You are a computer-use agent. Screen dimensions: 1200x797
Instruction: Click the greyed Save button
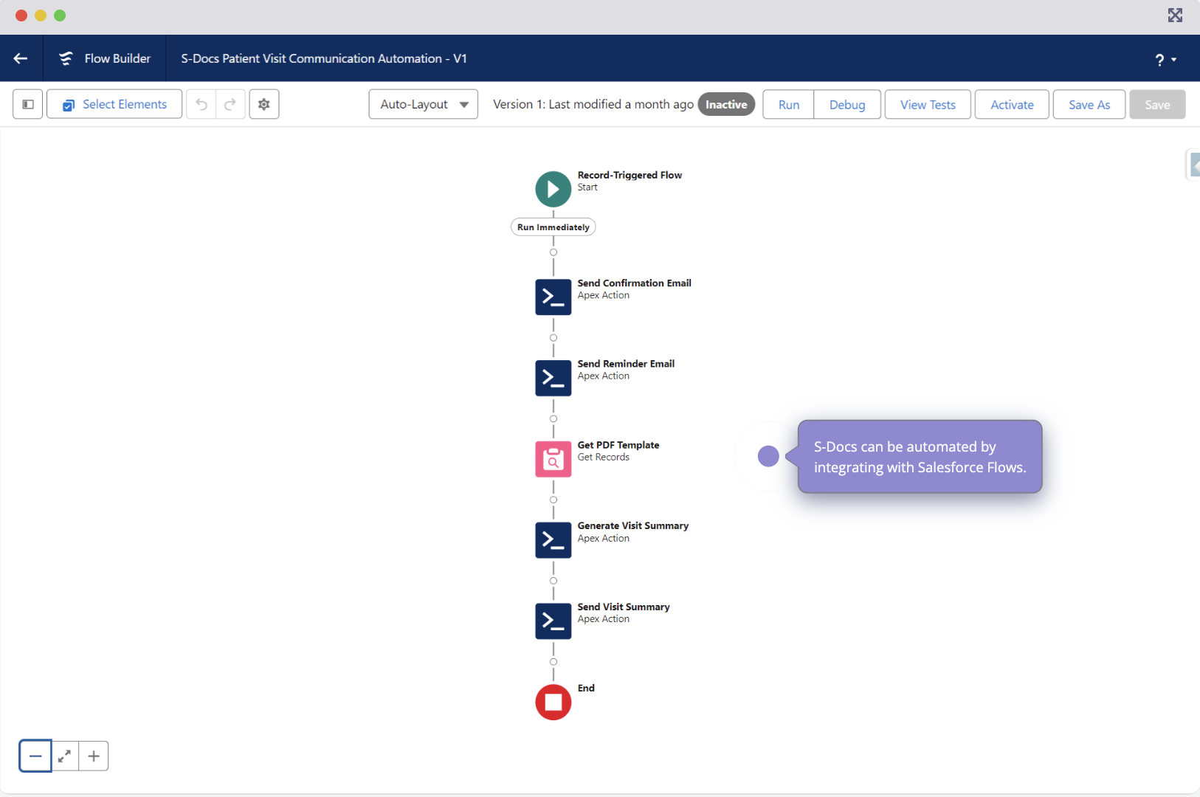point(1157,105)
